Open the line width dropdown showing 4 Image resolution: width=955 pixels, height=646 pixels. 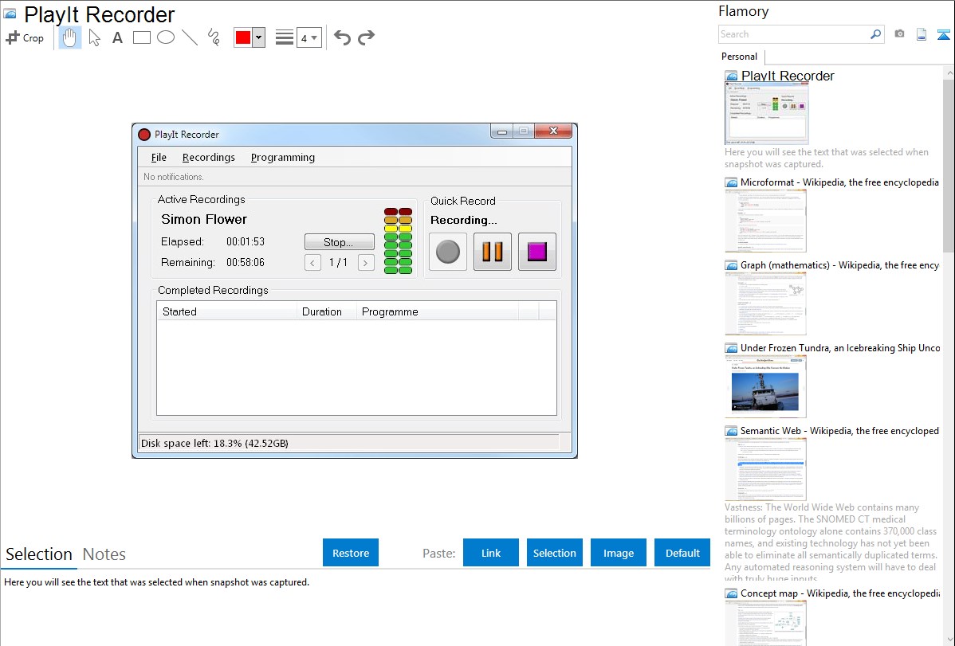[x=309, y=37]
